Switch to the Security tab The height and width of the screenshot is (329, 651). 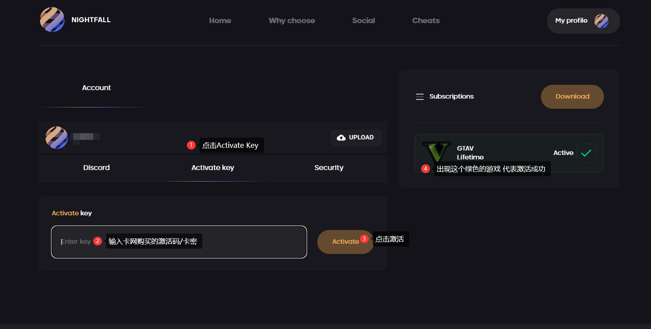tap(329, 168)
